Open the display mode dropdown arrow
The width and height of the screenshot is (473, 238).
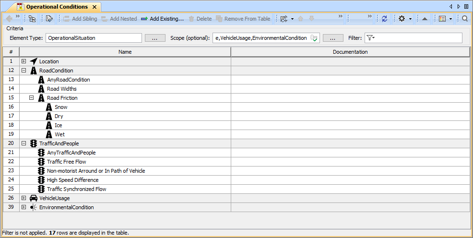point(292,19)
